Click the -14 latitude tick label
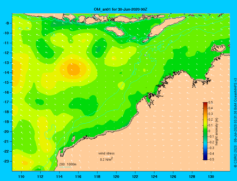237x181 pixels. click(x=6, y=73)
